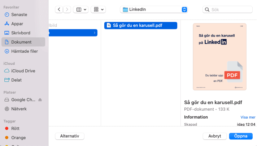Go back with the left chevron button
The width and height of the screenshot is (257, 146).
click(x=59, y=9)
